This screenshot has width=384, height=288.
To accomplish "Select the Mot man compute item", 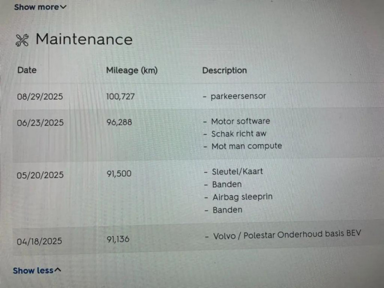I will click(247, 146).
